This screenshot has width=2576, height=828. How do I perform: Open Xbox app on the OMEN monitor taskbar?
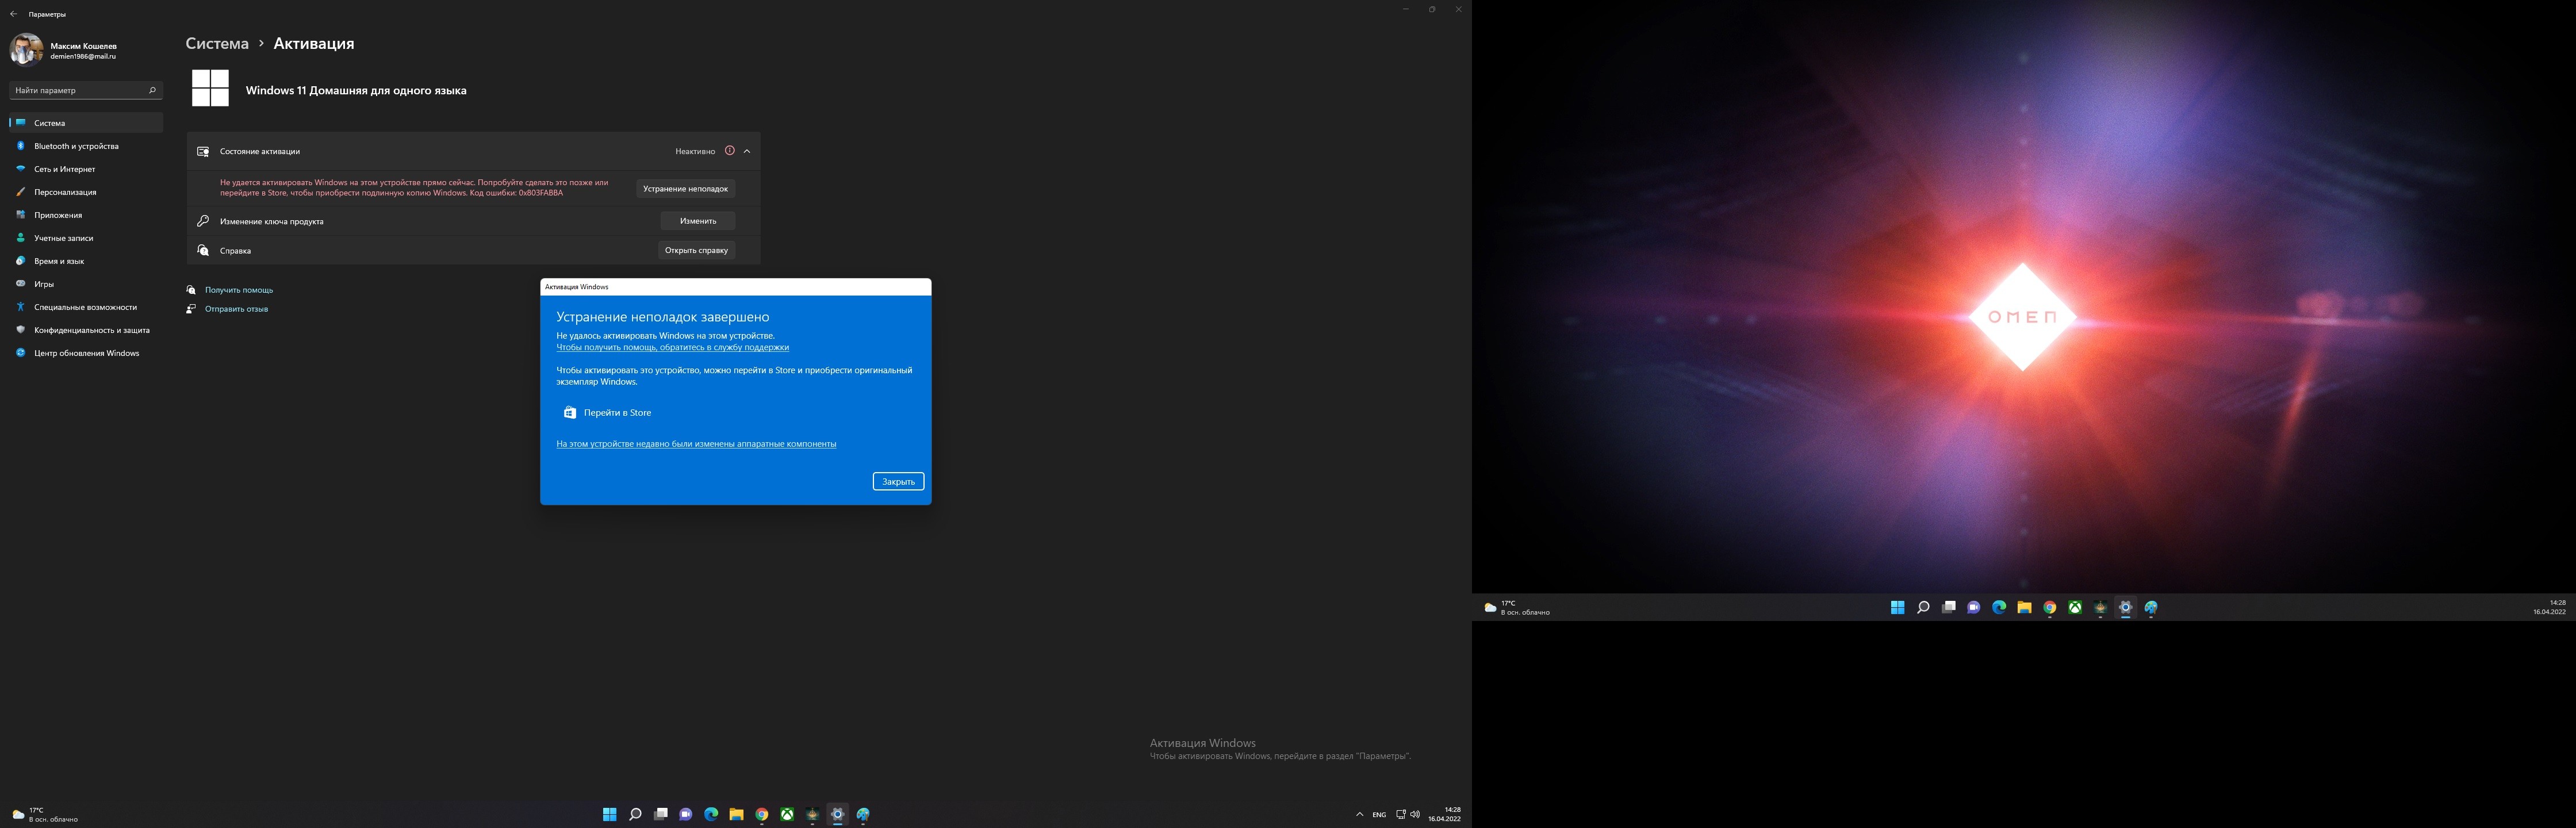2075,607
